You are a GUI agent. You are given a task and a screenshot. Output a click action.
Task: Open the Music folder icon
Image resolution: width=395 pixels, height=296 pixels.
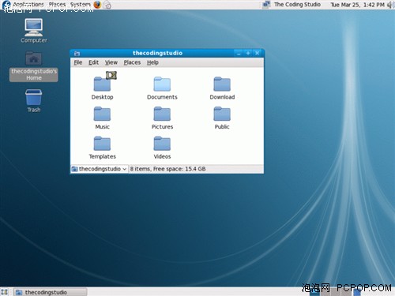[102, 114]
